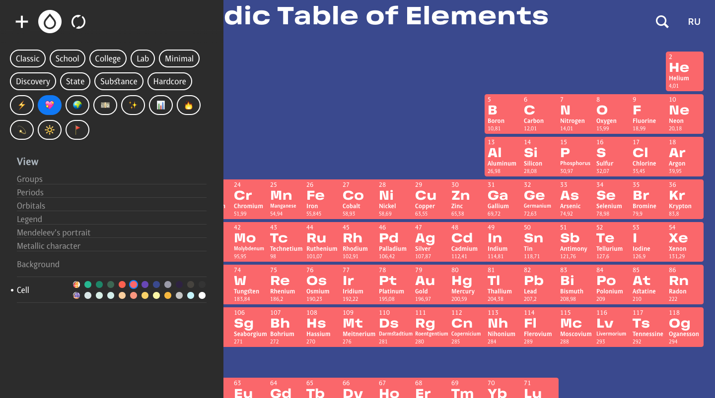The height and width of the screenshot is (398, 715).
Task: Choose the bar chart emoji theme
Action: tap(161, 105)
